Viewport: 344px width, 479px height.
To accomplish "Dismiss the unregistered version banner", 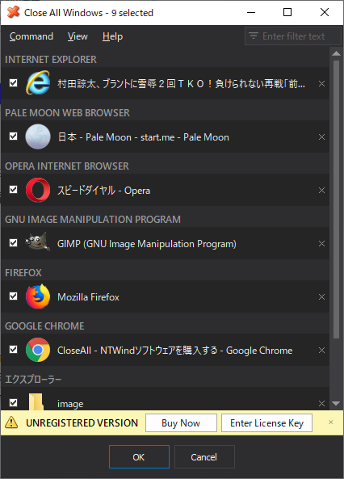I will [x=330, y=422].
